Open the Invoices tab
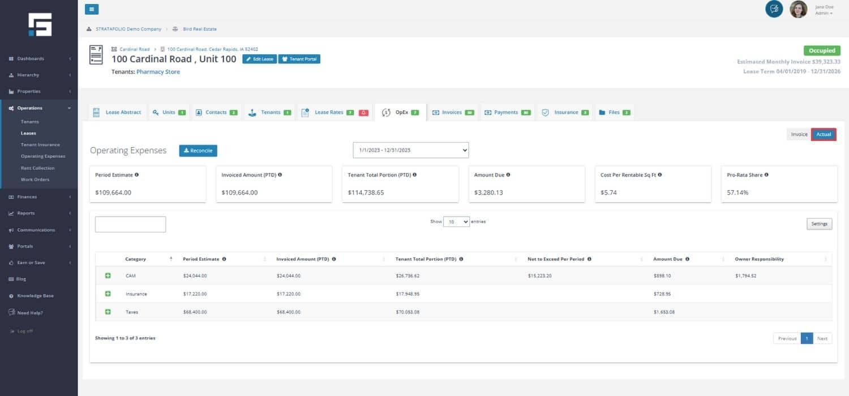The height and width of the screenshot is (396, 849). [x=452, y=113]
